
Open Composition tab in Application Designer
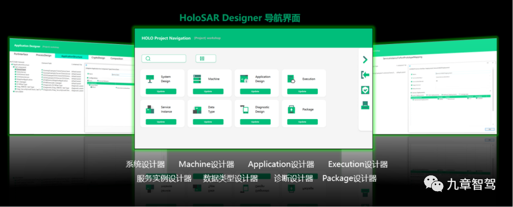coord(116,58)
